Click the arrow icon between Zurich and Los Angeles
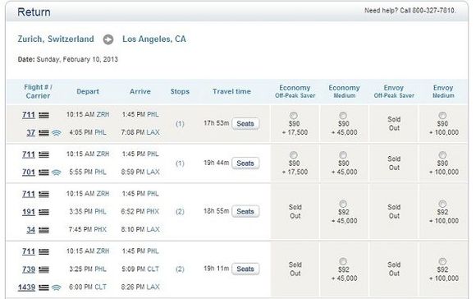476x299 pixels. pos(108,39)
